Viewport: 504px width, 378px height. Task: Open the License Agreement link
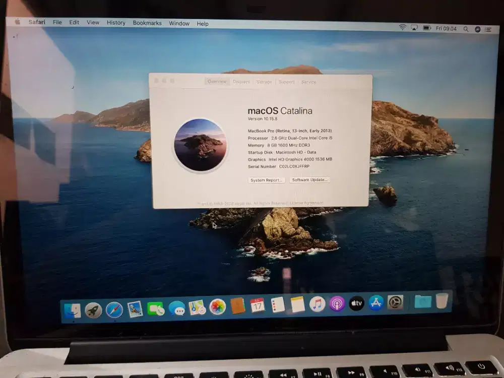tap(306, 203)
